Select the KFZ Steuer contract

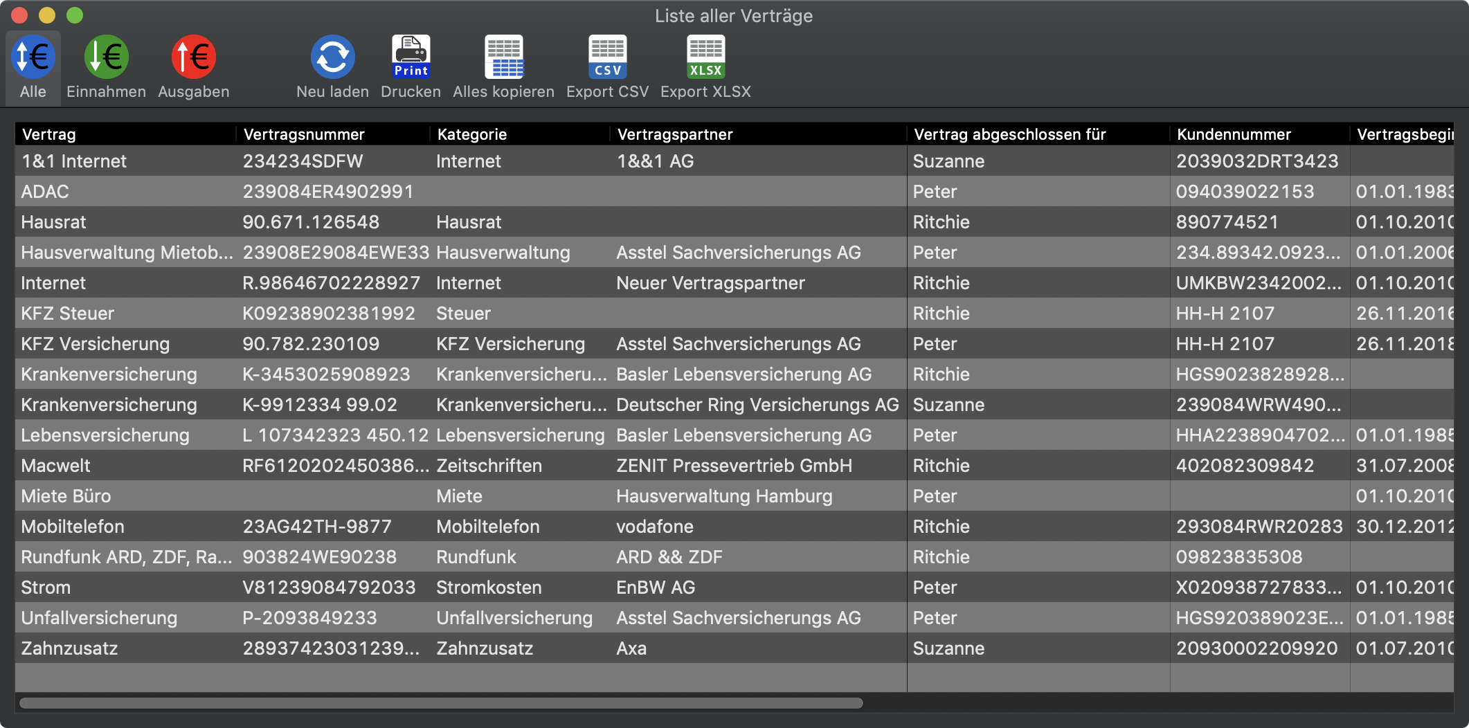67,313
